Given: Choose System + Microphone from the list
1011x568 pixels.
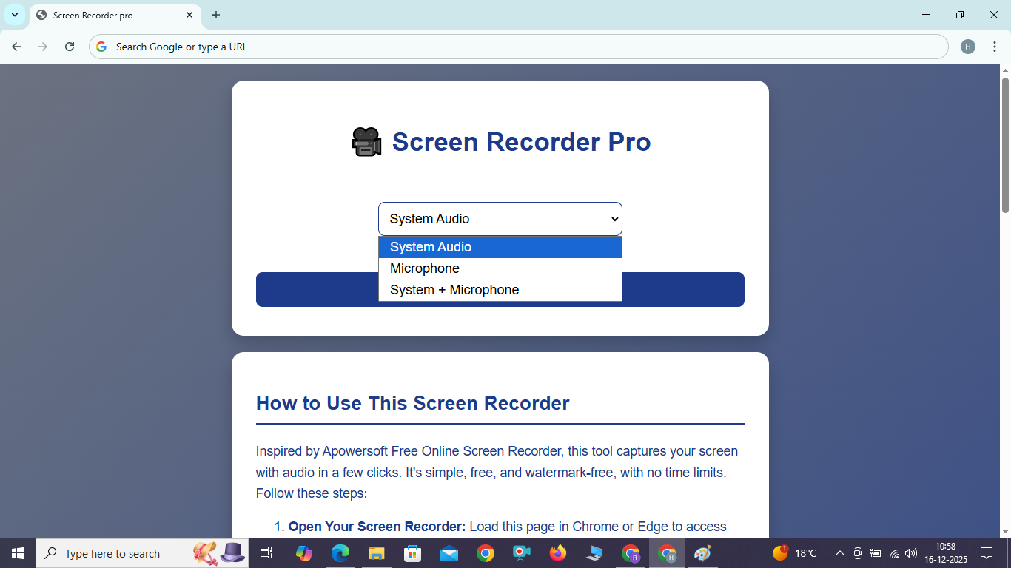Looking at the screenshot, I should click(x=454, y=289).
